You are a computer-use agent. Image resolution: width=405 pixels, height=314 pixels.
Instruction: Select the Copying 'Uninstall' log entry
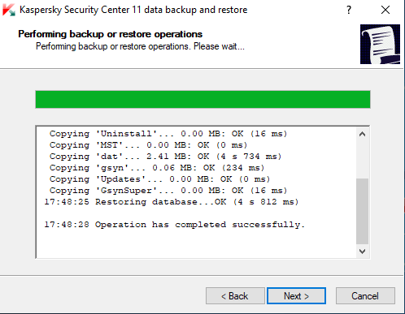(168, 134)
